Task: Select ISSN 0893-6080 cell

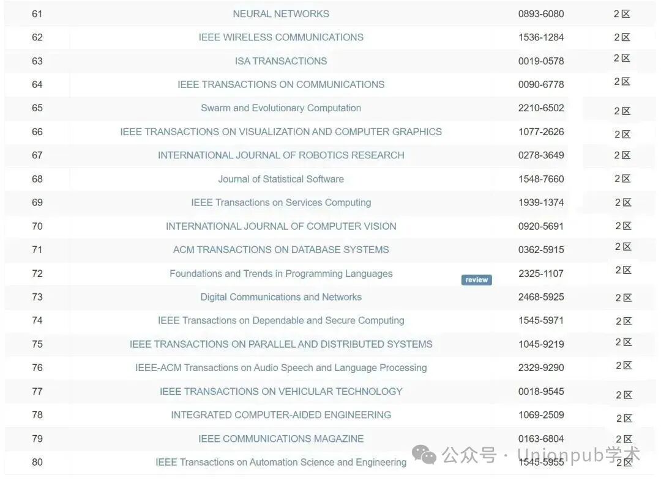Action: point(541,14)
